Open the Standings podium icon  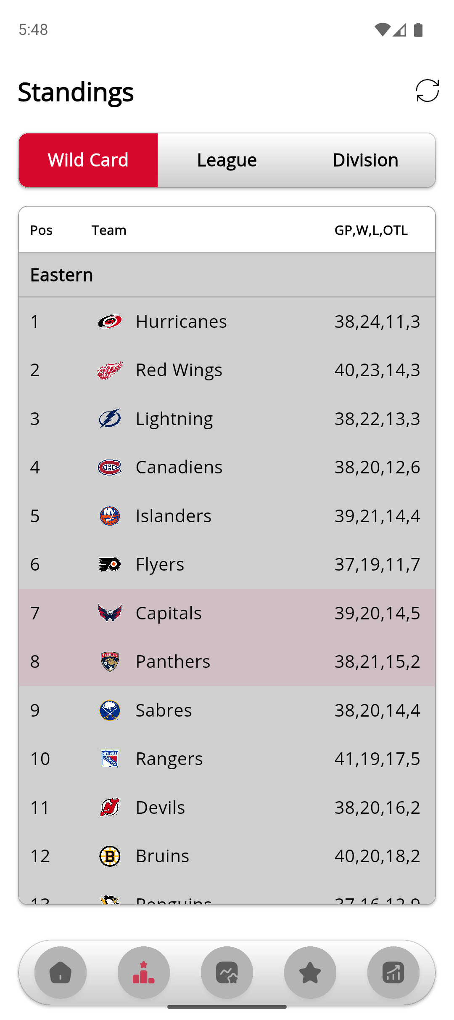click(144, 972)
